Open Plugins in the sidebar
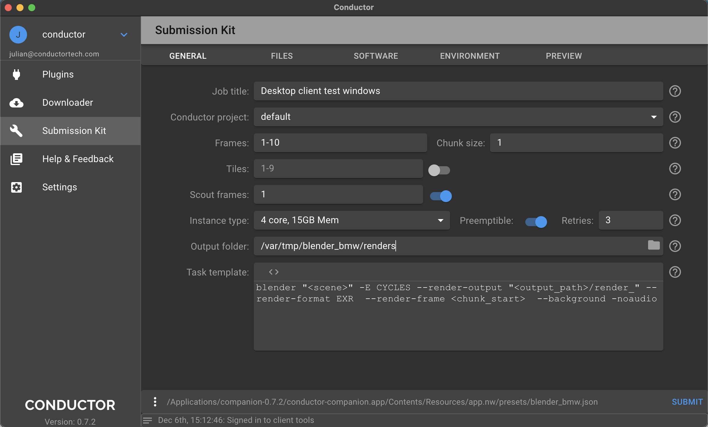 (71, 75)
